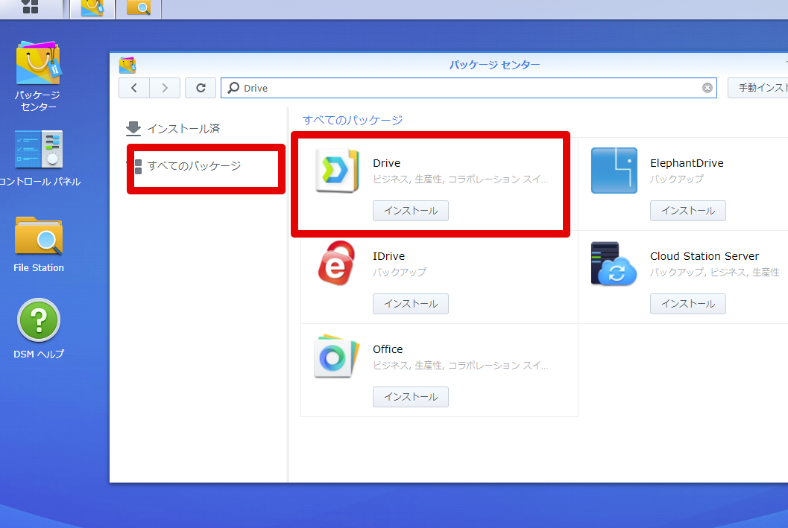Launch File Station from desktop
The height and width of the screenshot is (528, 788).
[39, 244]
